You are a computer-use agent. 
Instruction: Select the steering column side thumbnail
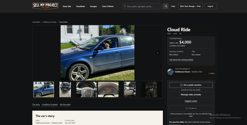(130, 89)
